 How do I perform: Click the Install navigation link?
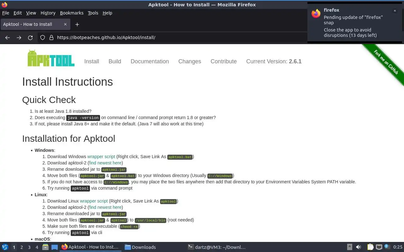coord(92,61)
